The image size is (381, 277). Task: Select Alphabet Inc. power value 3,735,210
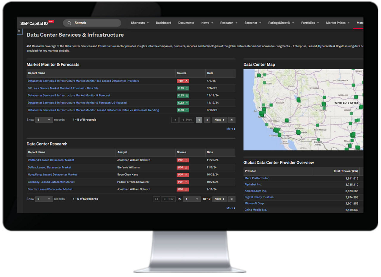pyautogui.click(x=352, y=185)
